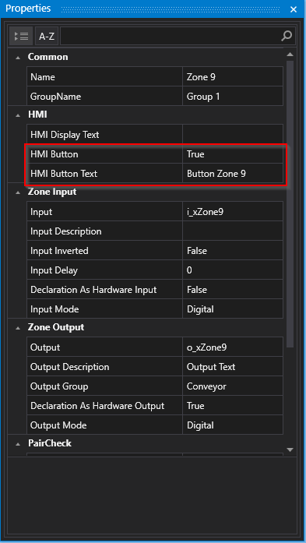Image resolution: width=306 pixels, height=543 pixels.
Task: Click the empty Input Description value
Action: [x=233, y=231]
